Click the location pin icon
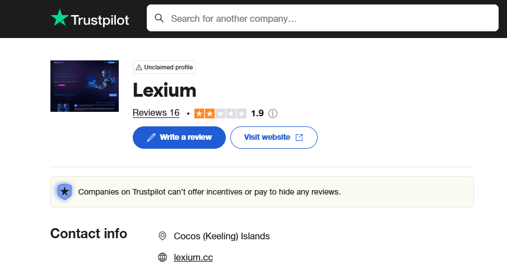This screenshot has width=507, height=279. [x=162, y=236]
